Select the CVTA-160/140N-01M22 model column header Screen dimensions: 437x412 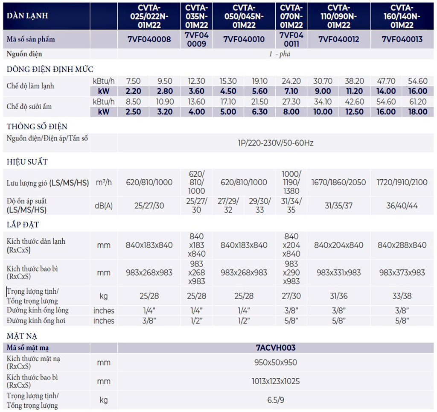pyautogui.click(x=402, y=16)
